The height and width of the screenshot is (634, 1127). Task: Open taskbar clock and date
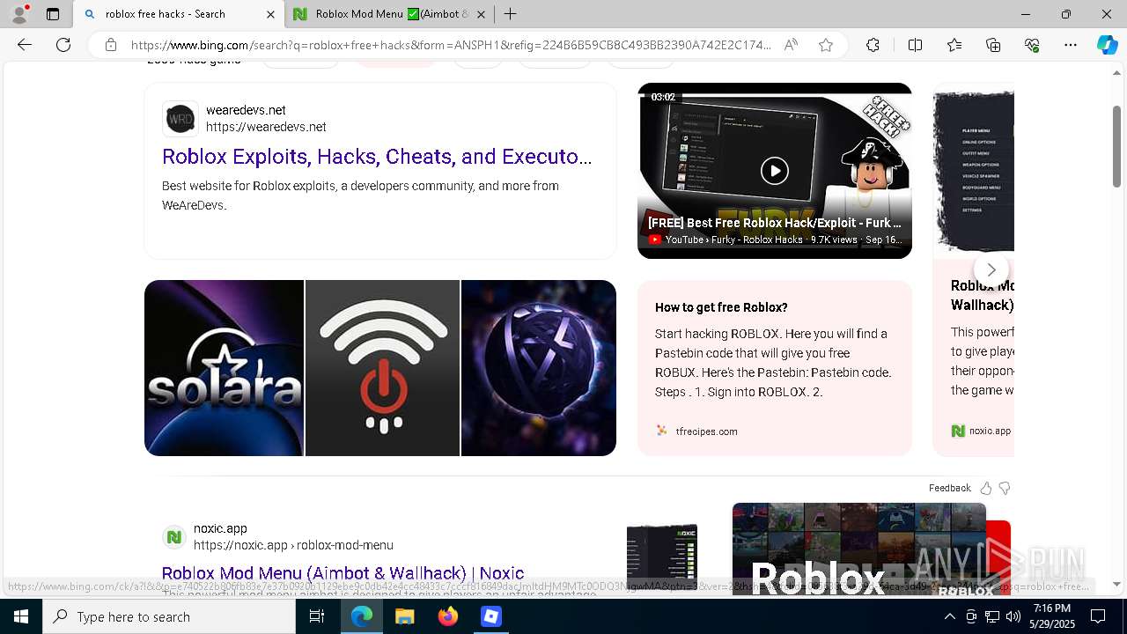pyautogui.click(x=1051, y=616)
